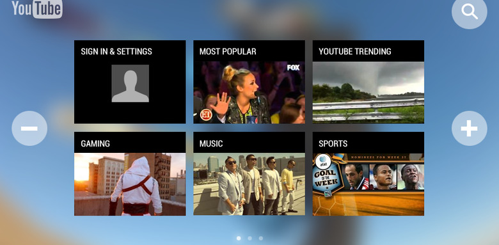Open the Most Popular category header
This screenshot has height=245, width=499.
point(228,51)
